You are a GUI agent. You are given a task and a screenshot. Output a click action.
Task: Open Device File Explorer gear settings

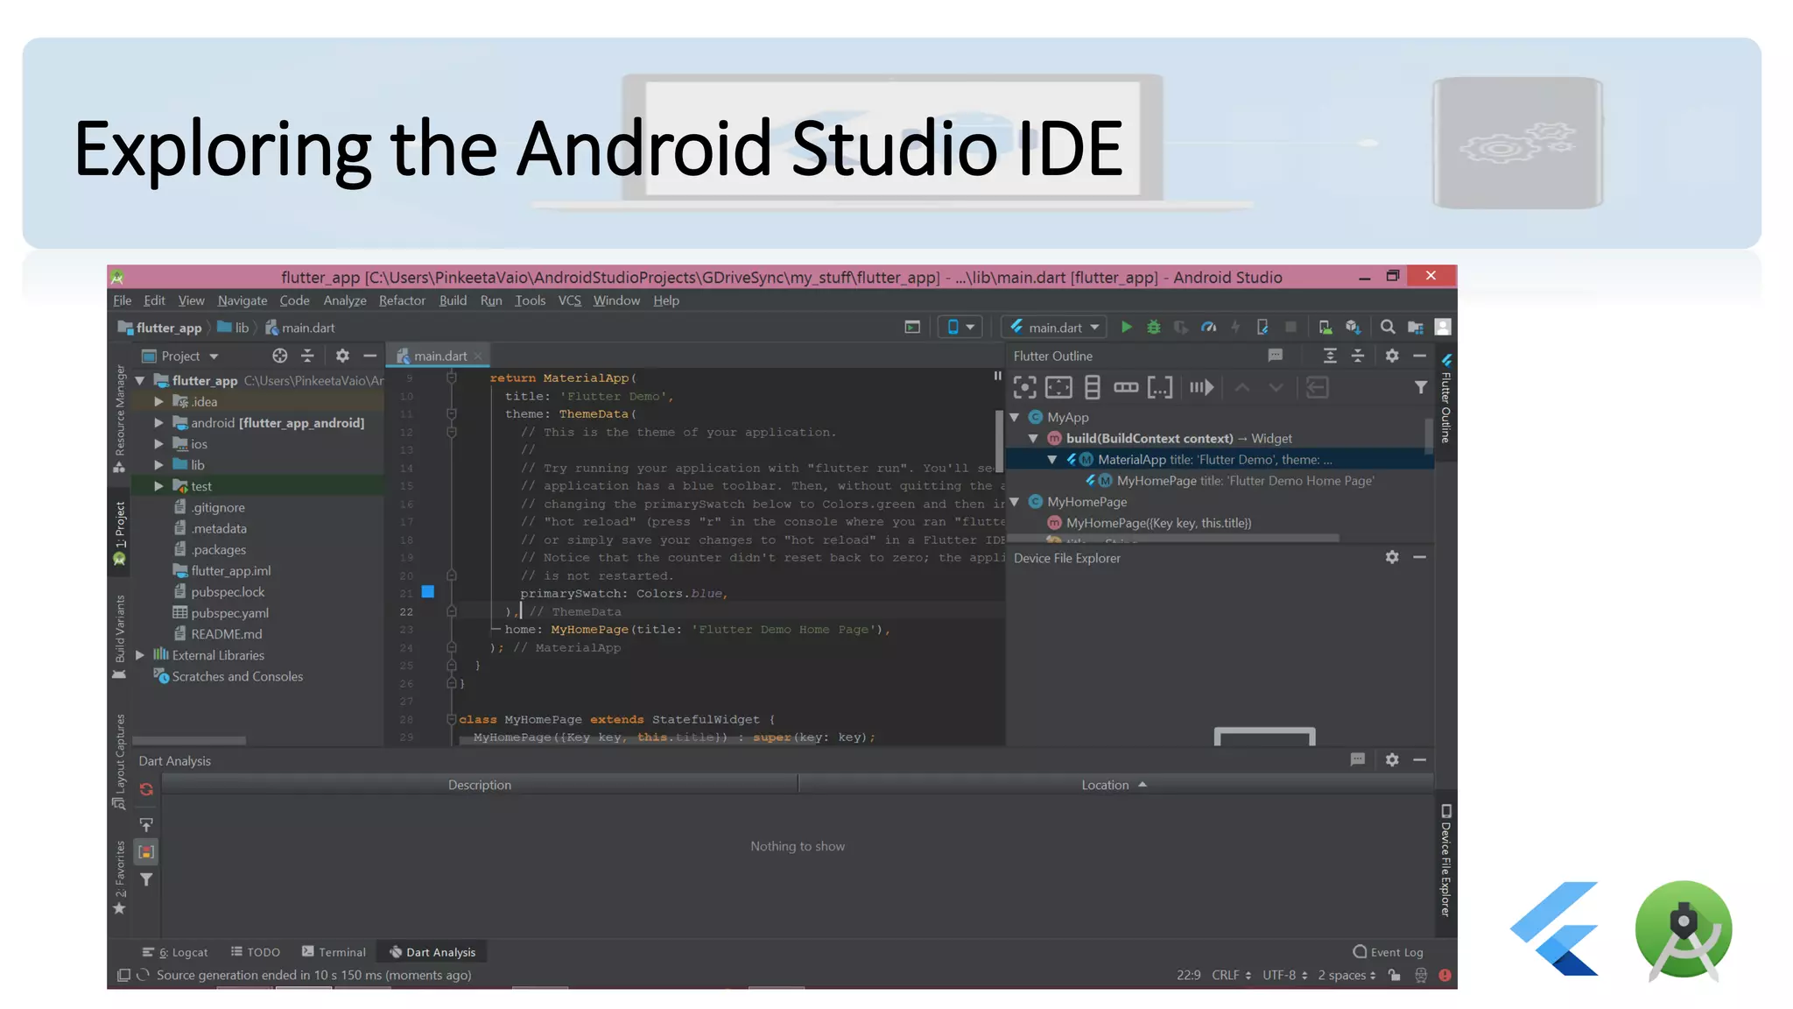tap(1392, 557)
